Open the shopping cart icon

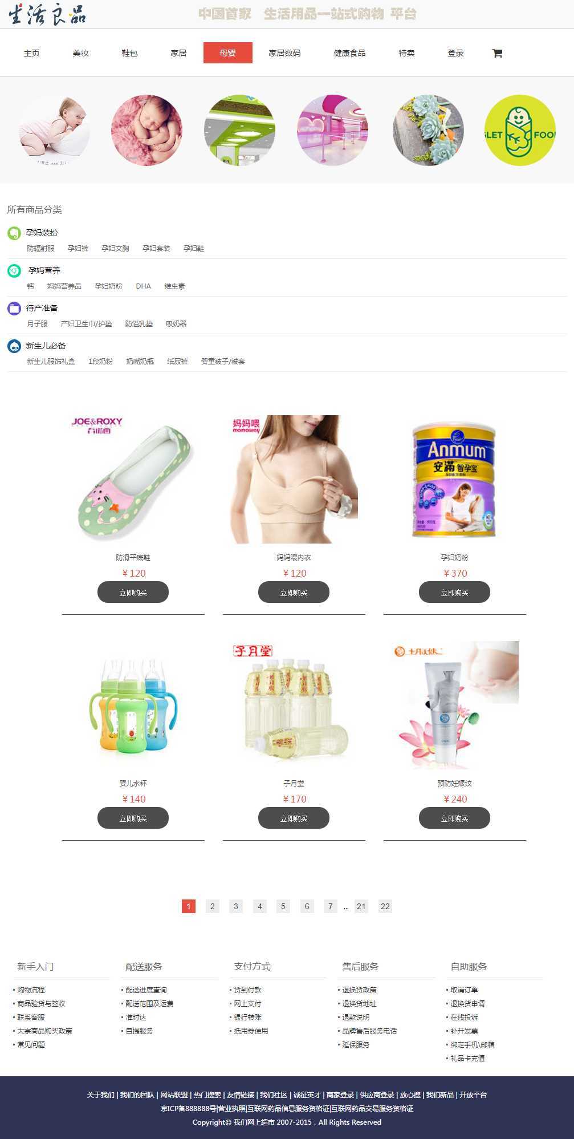point(497,53)
